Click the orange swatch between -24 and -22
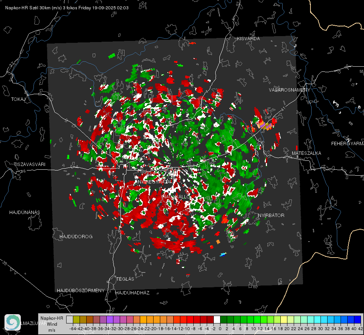This screenshot has height=335, width=364. click(143, 319)
